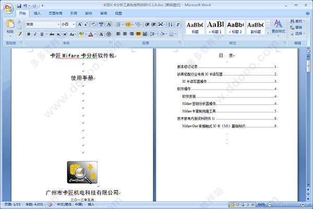The width and height of the screenshot is (313, 209).
Task: Save the document using Quick Access icon
Action: coord(19,6)
